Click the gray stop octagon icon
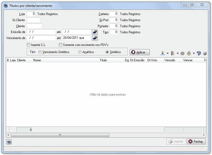 coord(182,54)
